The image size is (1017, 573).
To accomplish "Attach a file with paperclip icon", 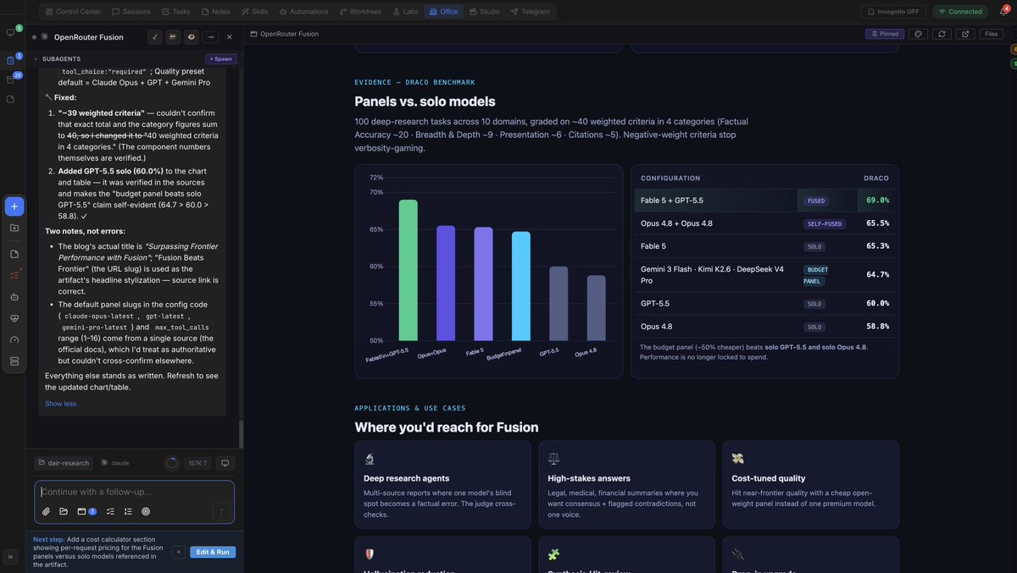I will click(46, 511).
